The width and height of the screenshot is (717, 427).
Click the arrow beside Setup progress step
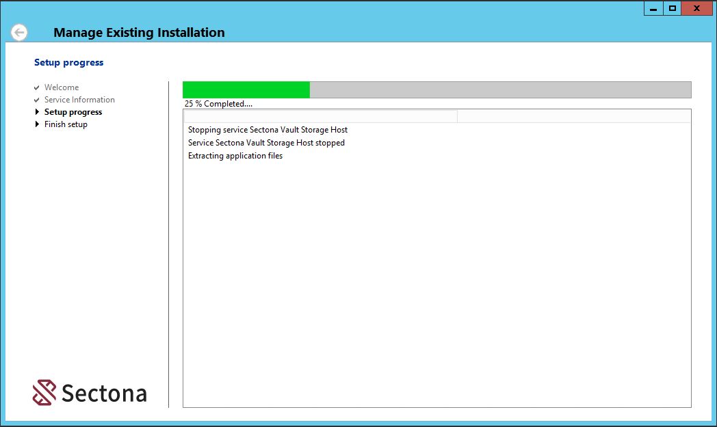coord(37,112)
